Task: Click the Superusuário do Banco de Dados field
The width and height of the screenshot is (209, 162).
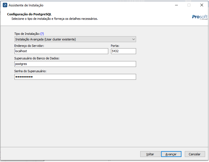Action: (75, 64)
